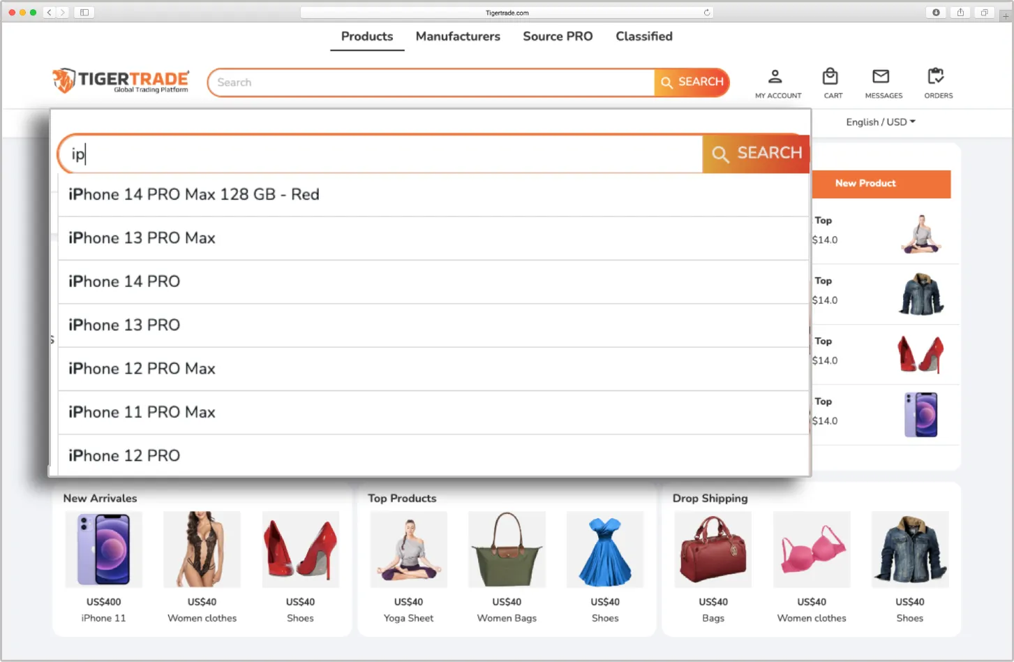Open denim jacket image in New Product list
This screenshot has height=662, width=1014.
pos(921,294)
